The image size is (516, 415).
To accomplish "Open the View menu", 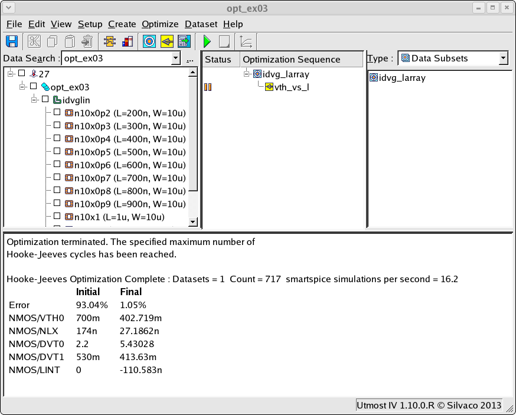I will click(61, 24).
